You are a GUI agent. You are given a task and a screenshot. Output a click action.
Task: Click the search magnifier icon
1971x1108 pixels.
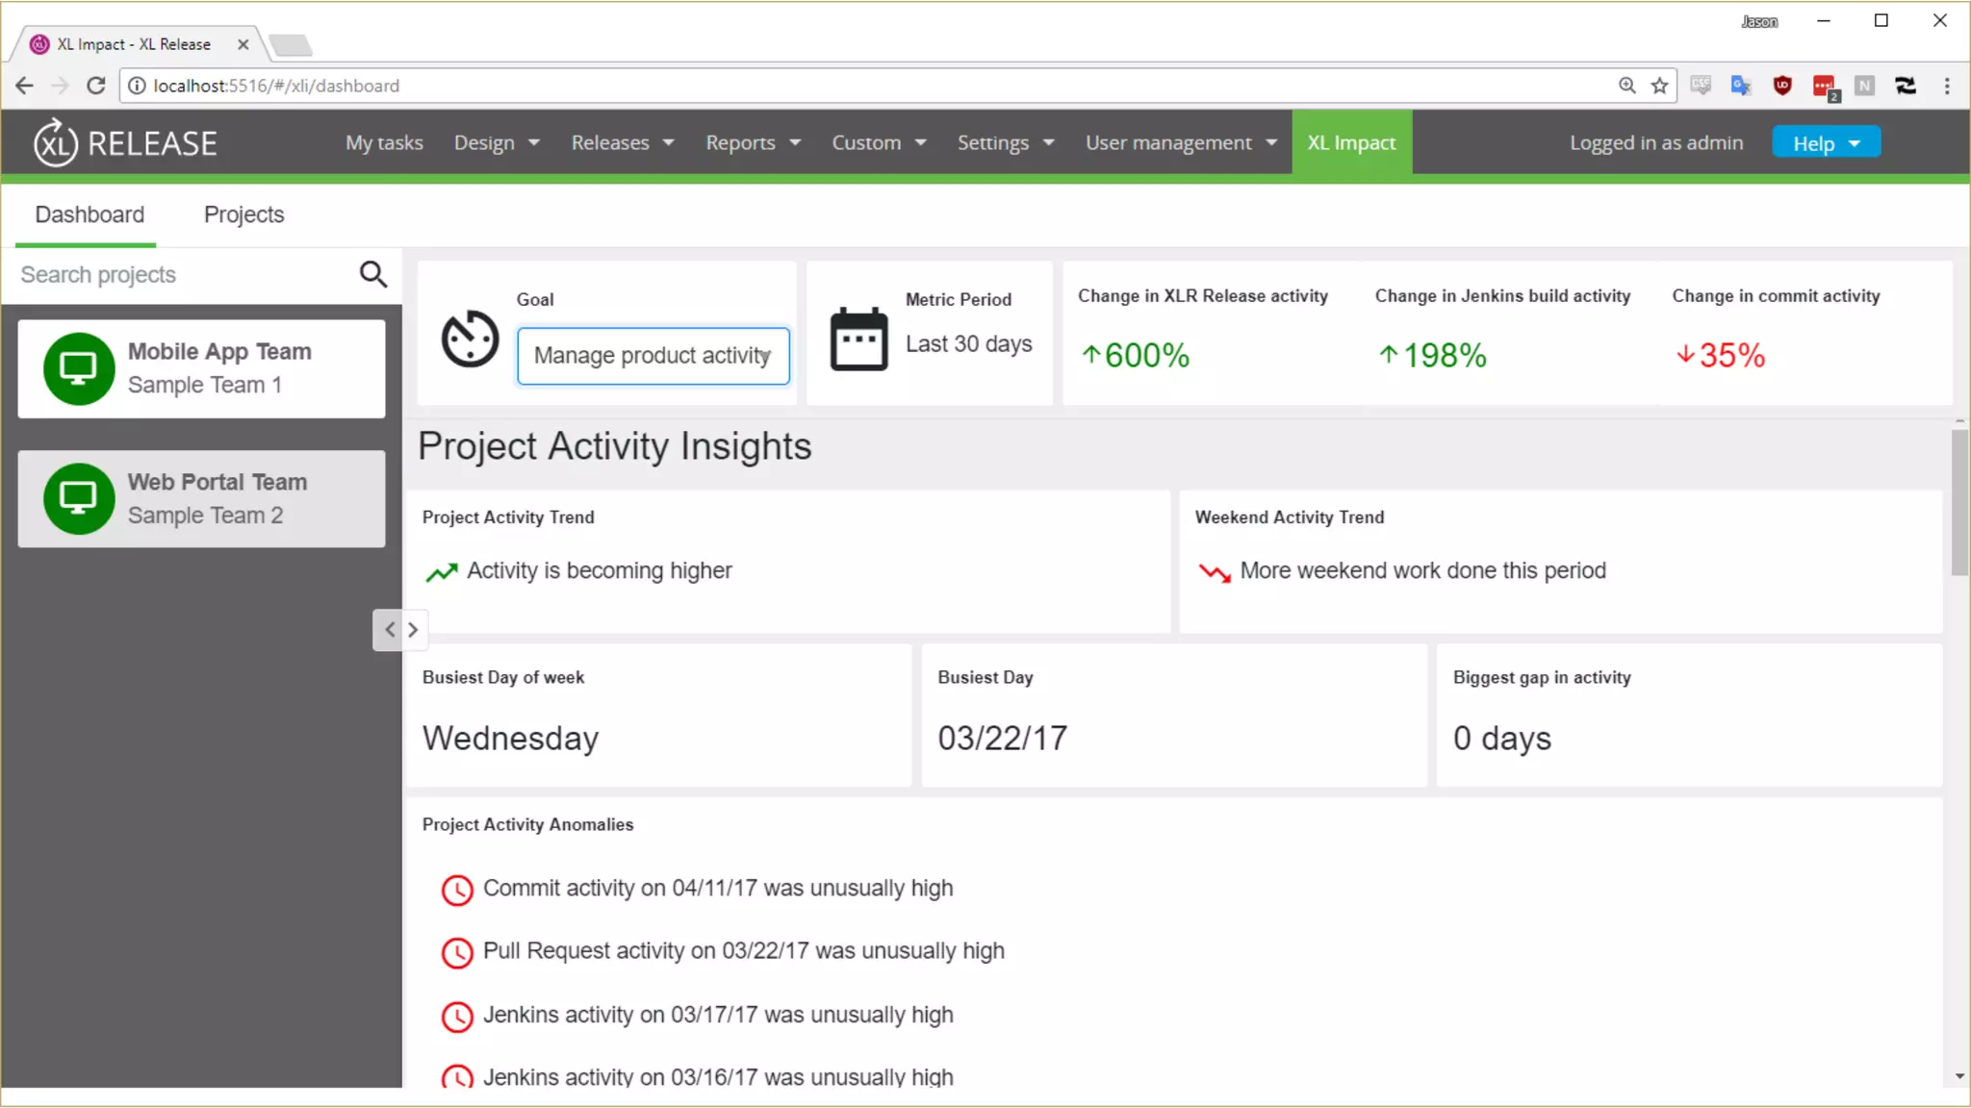click(372, 274)
